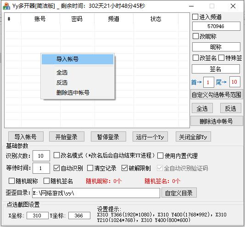Focus the 首 start index field
The width and height of the screenshot is (245, 227).
(x=209, y=82)
